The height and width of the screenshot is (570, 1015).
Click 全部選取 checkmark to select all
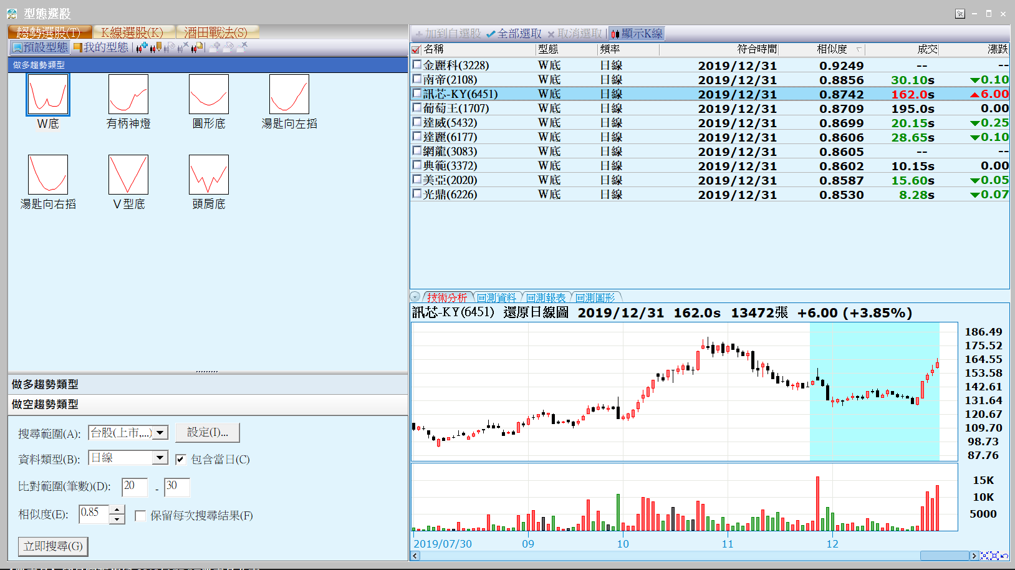tap(514, 34)
